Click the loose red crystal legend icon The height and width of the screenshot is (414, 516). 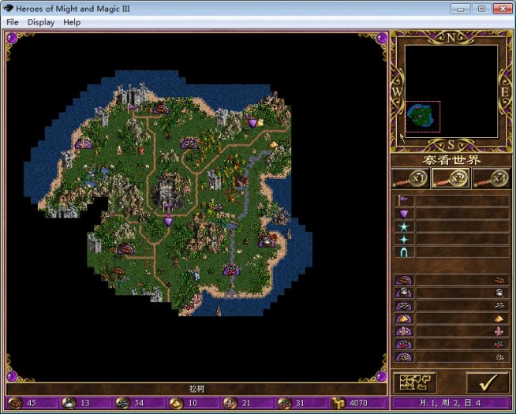point(499,331)
